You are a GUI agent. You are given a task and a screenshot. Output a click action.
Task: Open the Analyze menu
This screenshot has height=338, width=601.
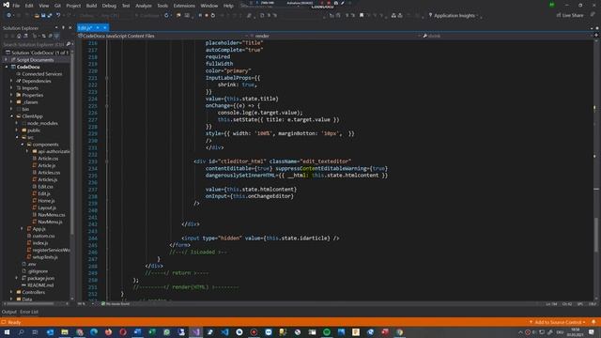pos(144,6)
